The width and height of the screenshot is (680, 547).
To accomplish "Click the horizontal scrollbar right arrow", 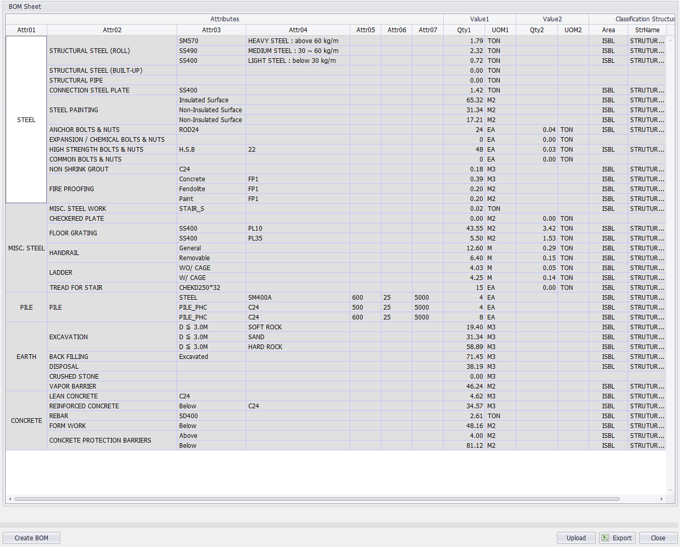I will 661,499.
